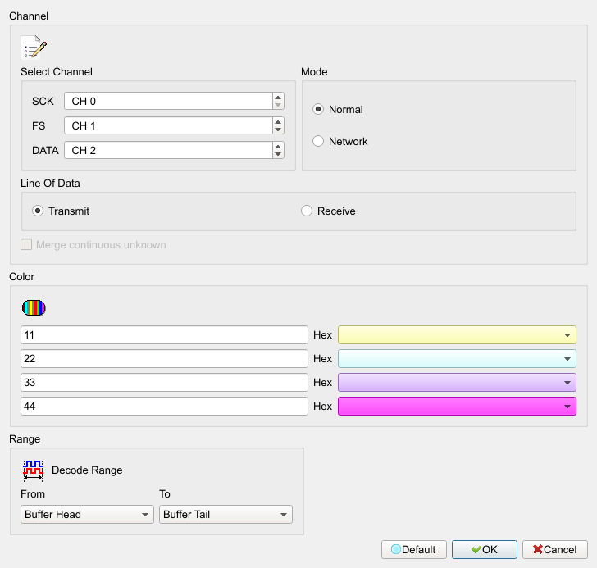Click the color value field containing 44
Image resolution: width=597 pixels, height=568 pixels.
[x=164, y=407]
